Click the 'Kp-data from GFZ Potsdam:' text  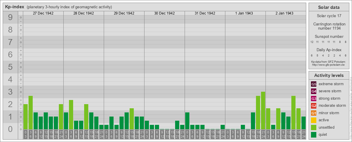coord(328,62)
